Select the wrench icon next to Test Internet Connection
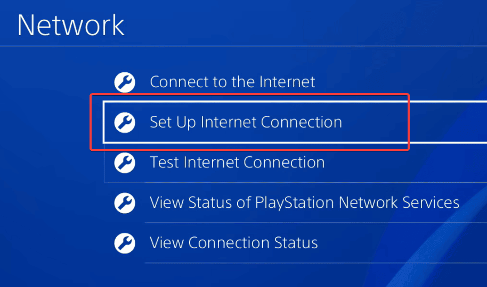This screenshot has width=487, height=287. pyautogui.click(x=125, y=163)
